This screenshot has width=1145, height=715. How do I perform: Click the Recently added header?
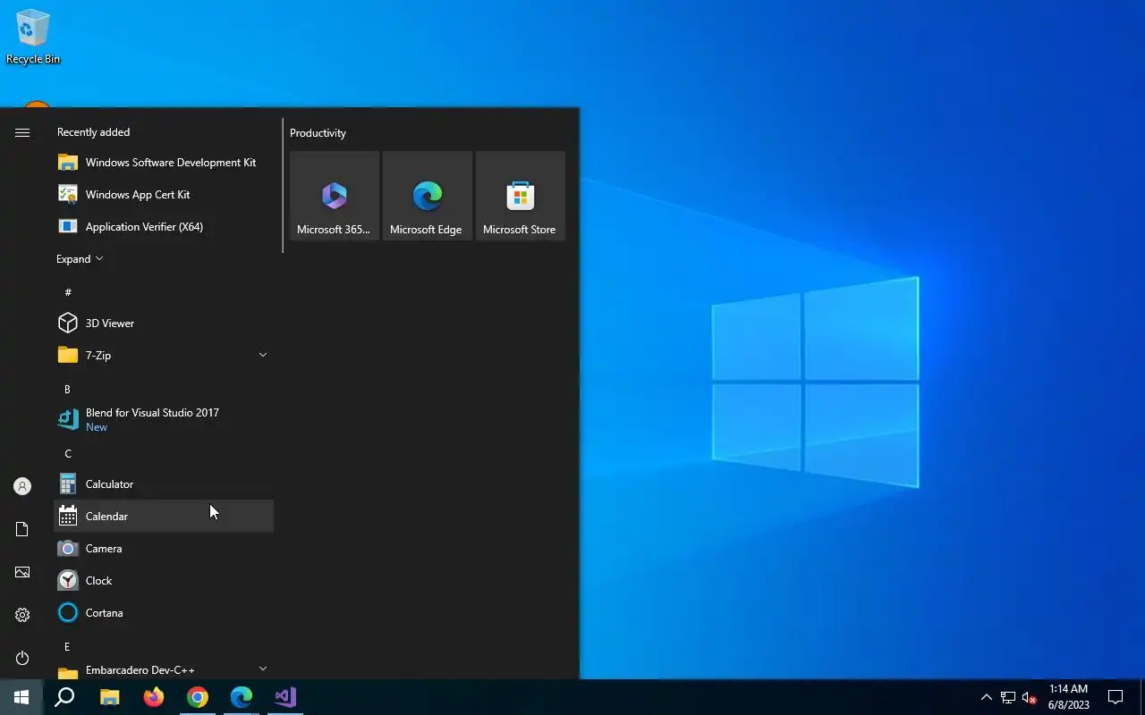[x=93, y=132]
